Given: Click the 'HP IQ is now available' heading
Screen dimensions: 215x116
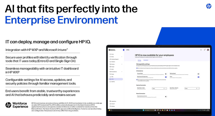Looking at the screenshot, I should click(154, 55).
